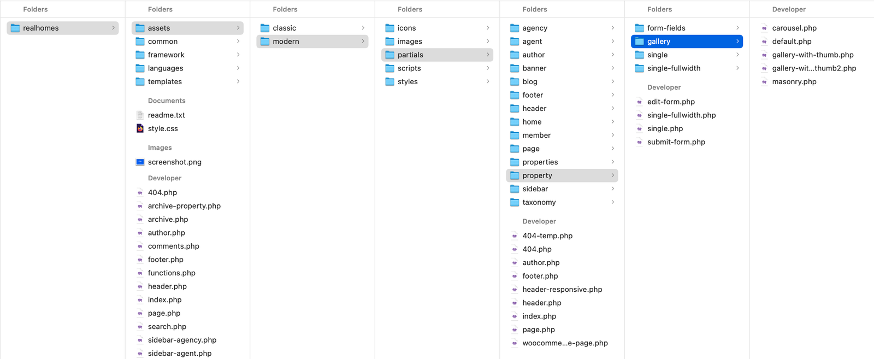Select the realhomes folder icon
The width and height of the screenshot is (874, 359).
point(15,28)
